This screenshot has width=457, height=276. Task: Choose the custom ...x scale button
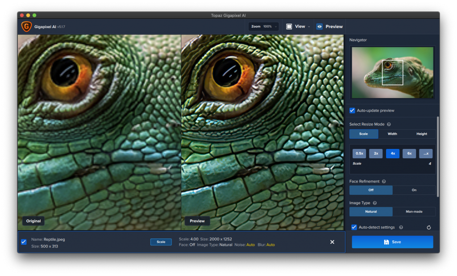tap(426, 153)
